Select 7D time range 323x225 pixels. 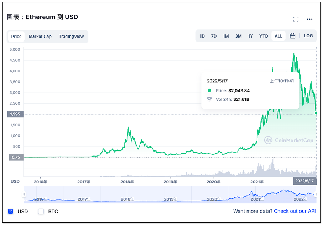[214, 36]
